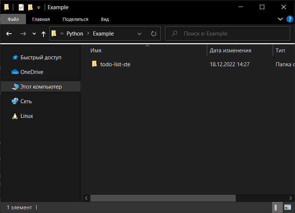
Task: Open the Файл menu
Action: (13, 19)
